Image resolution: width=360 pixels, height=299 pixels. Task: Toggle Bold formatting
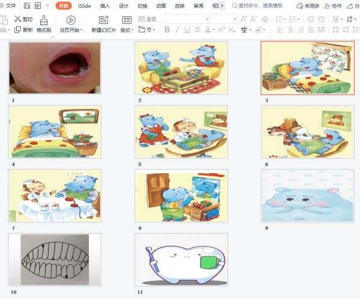click(x=167, y=29)
